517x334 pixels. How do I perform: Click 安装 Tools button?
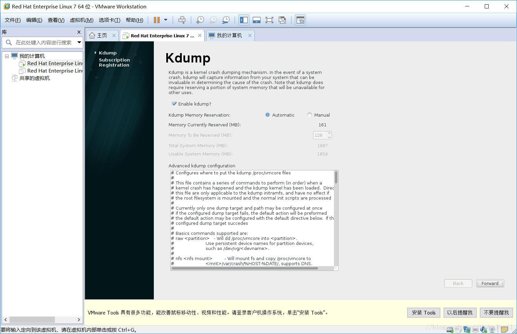click(424, 312)
